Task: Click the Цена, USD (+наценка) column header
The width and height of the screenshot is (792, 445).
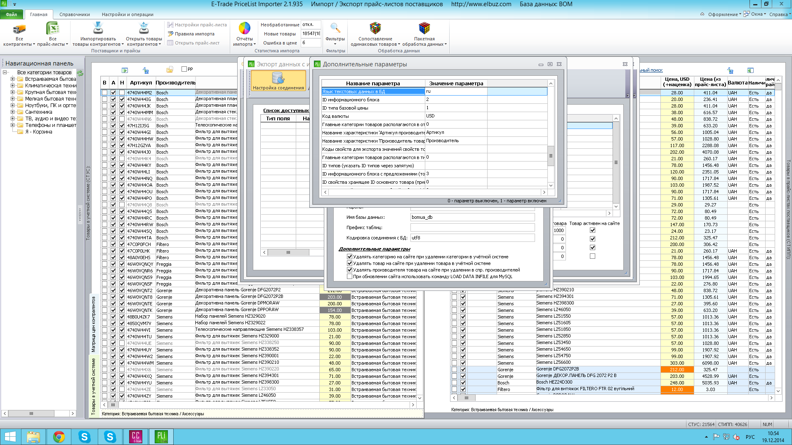Action: pyautogui.click(x=676, y=82)
